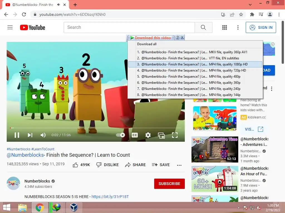Open the bit.ly/31rP18T link
Screen dimensions: 285x213
pos(110,197)
